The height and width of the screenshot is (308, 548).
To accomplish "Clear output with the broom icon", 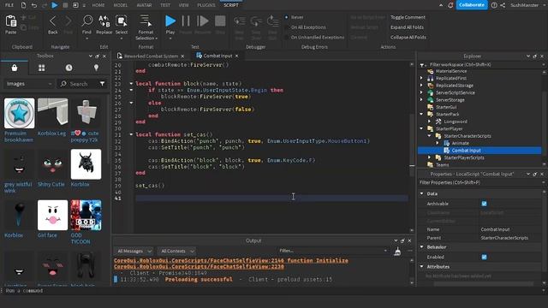I will pos(397,251).
